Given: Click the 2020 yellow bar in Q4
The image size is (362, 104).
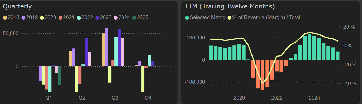Looking at the screenshot, I should pyautogui.click(x=143, y=79).
